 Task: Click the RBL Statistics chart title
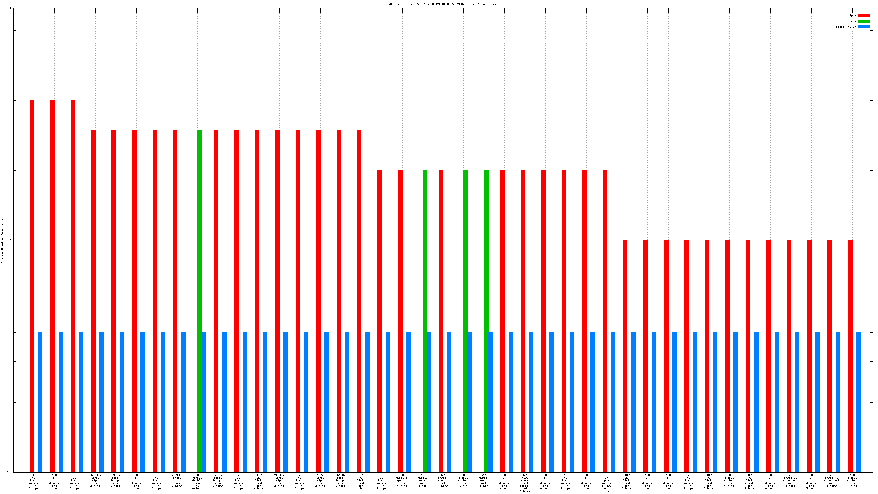click(442, 4)
